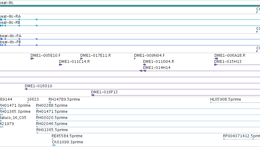Click the DME1-017E11.R feature arrow

[82, 59]
